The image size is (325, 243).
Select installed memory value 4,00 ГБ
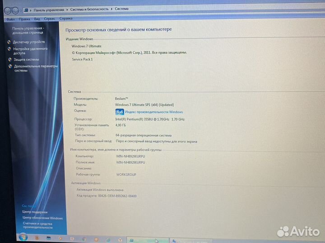click(x=121, y=125)
